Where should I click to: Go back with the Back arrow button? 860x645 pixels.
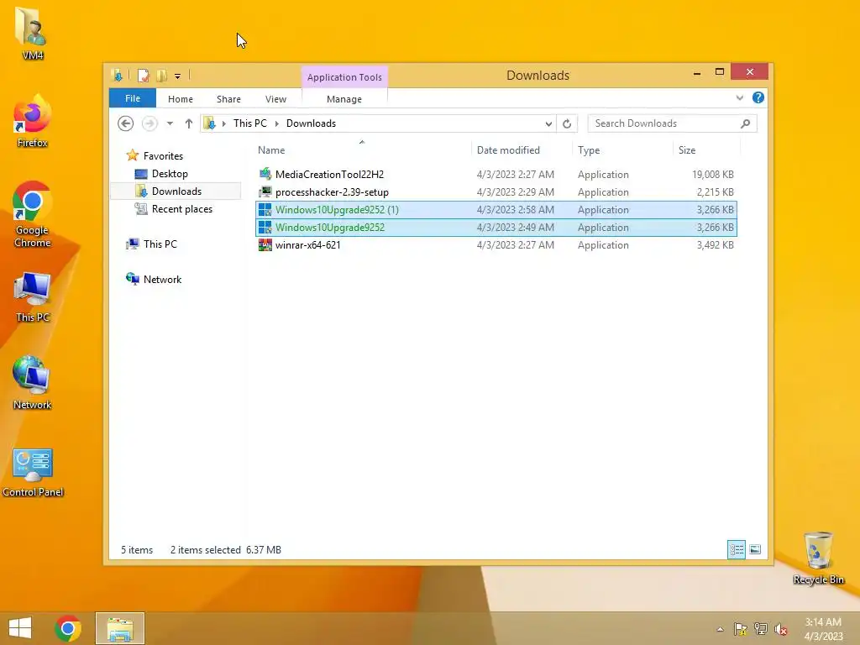pos(126,123)
